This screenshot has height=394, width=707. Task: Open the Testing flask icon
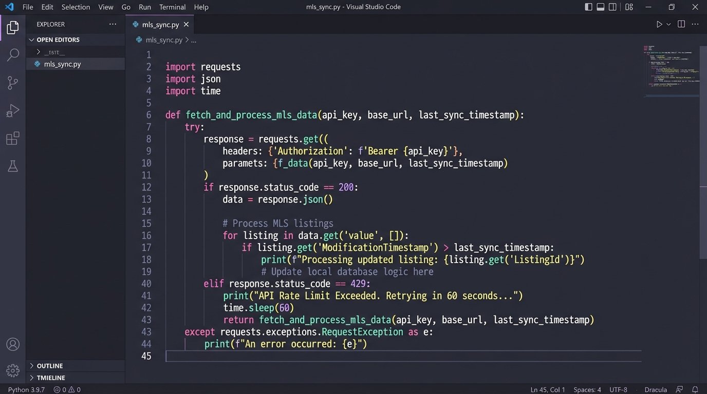13,166
